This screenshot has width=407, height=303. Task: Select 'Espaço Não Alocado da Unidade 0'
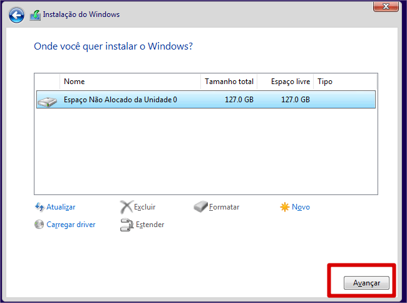206,100
